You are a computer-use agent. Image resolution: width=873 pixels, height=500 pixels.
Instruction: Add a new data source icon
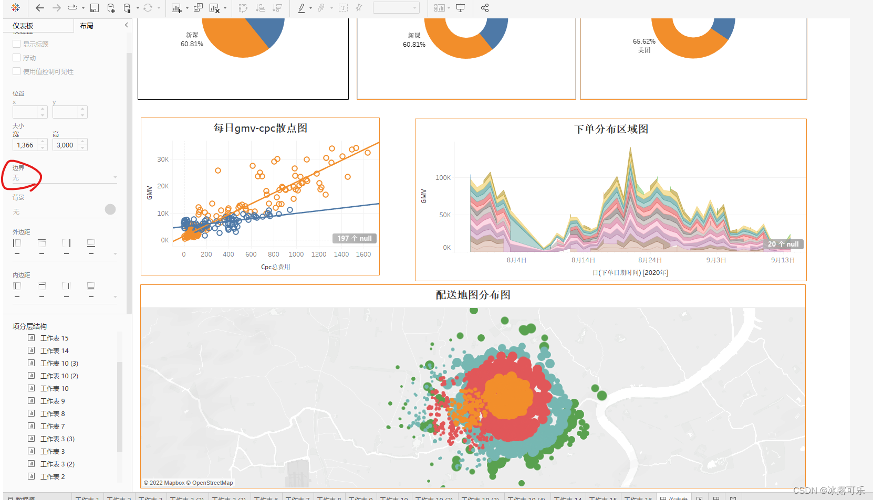(x=111, y=8)
